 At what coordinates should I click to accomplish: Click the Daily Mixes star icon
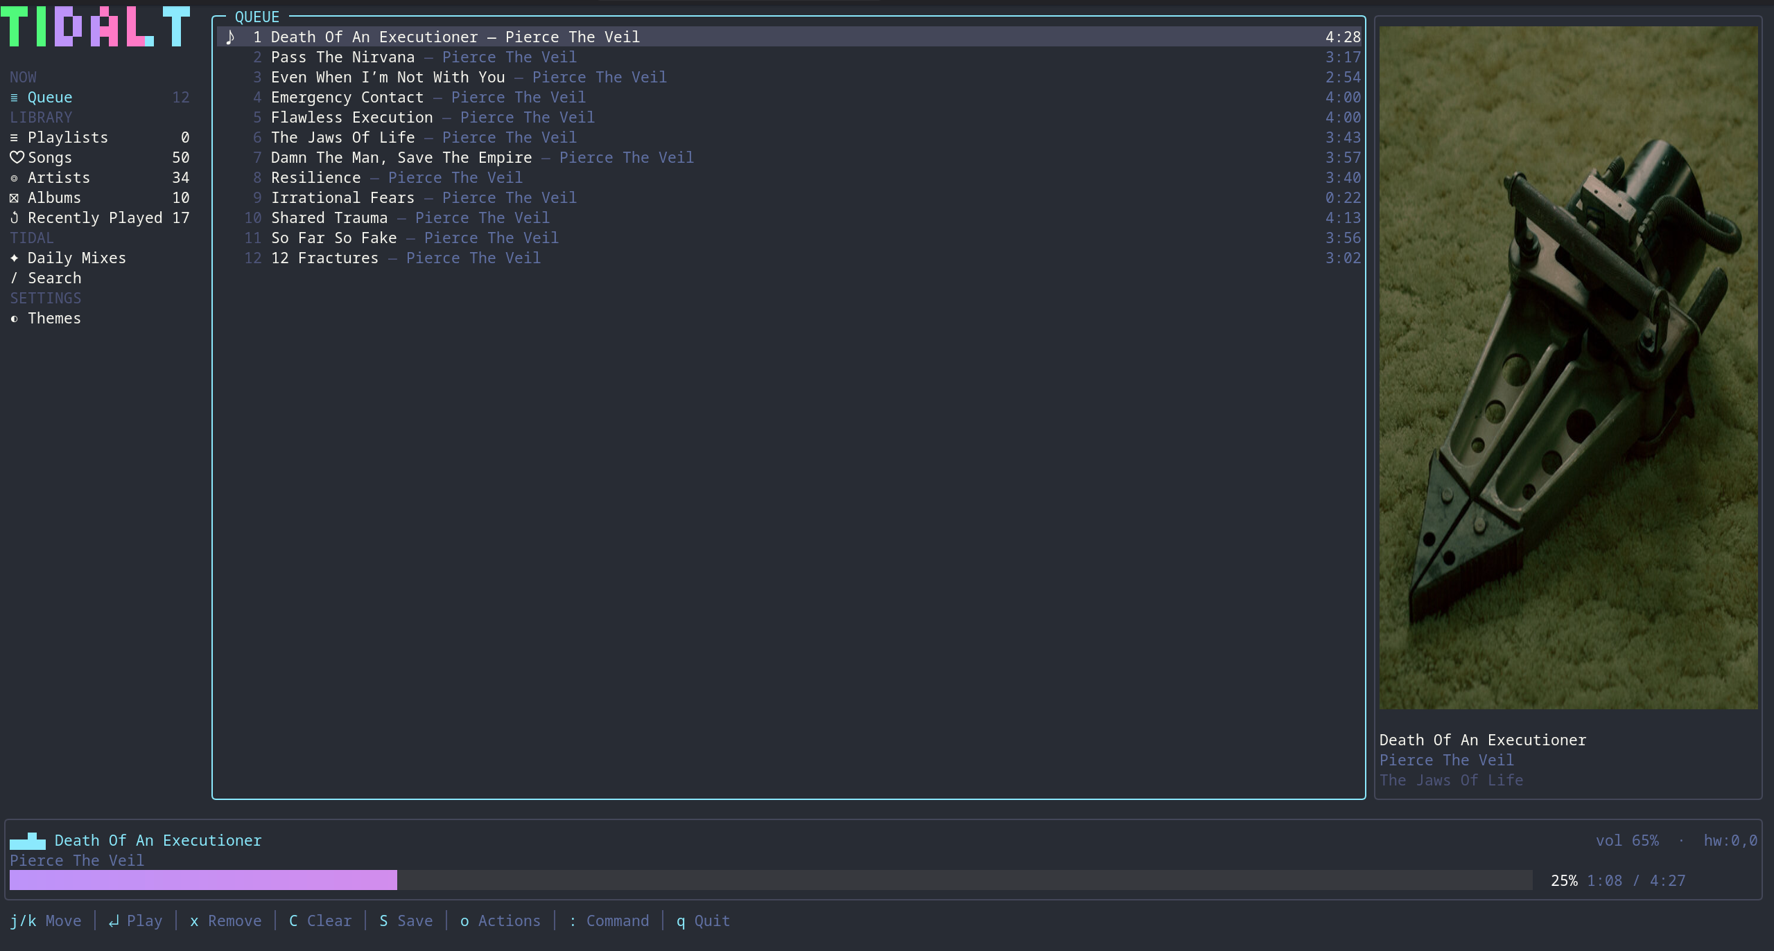pos(14,258)
